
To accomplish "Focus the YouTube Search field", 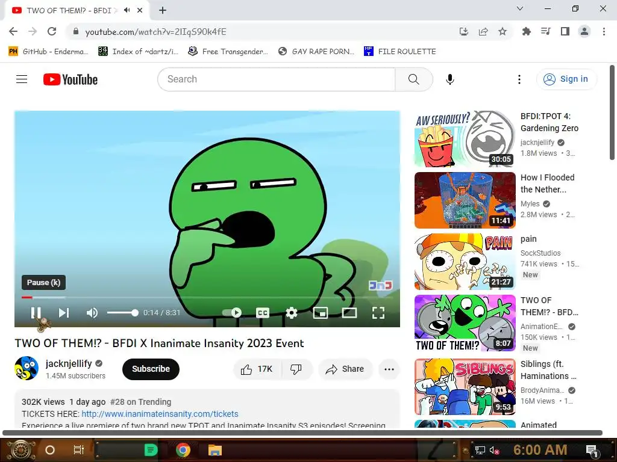I will click(276, 79).
